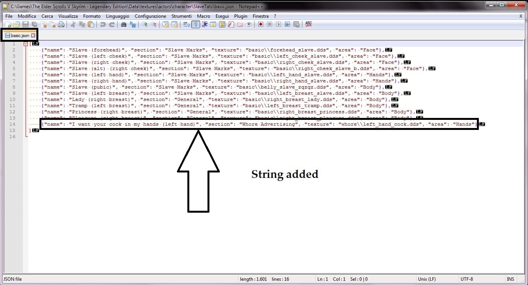The width and height of the screenshot is (528, 285).
Task: Undo the last edit via toolbar arrow
Action: click(103, 24)
